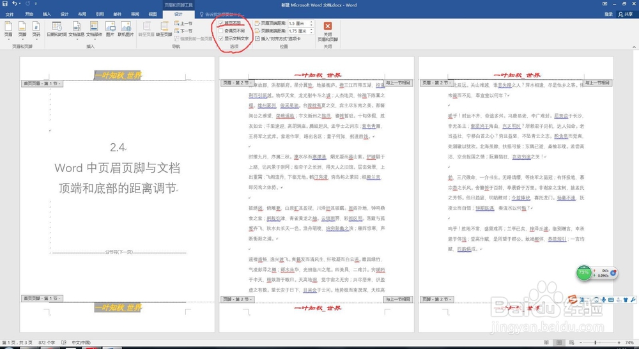Open the 页眉 header gallery
The height and width of the screenshot is (349, 639).
[x=8, y=30]
